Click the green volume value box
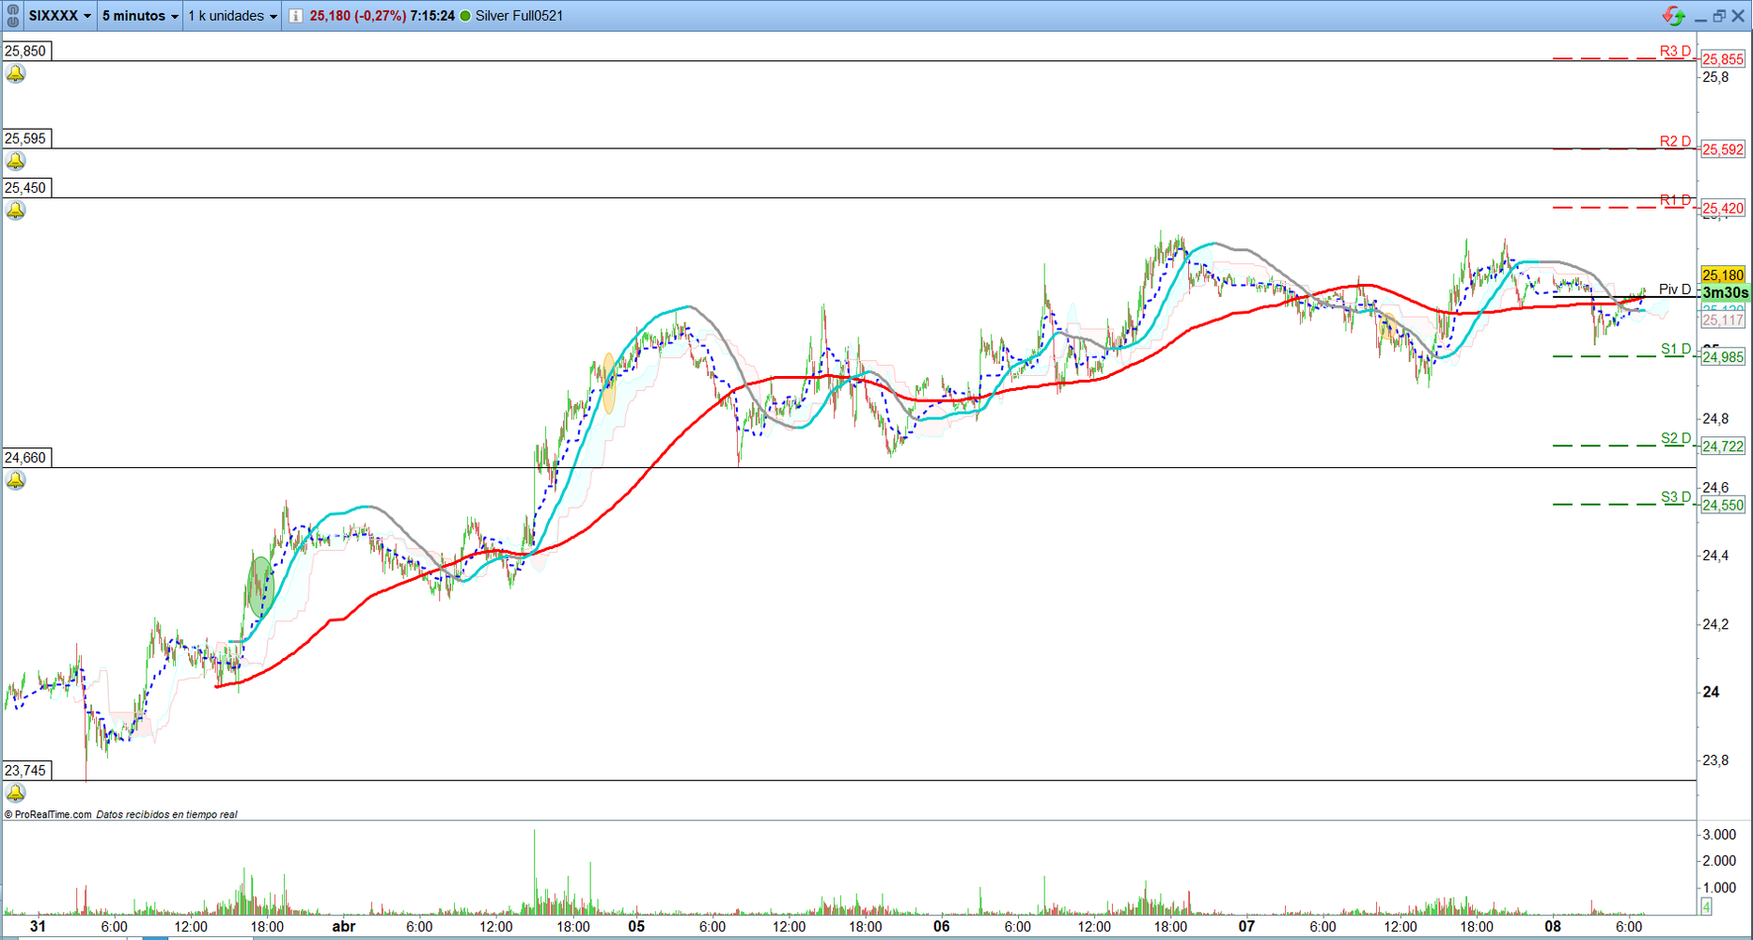 point(1706,907)
